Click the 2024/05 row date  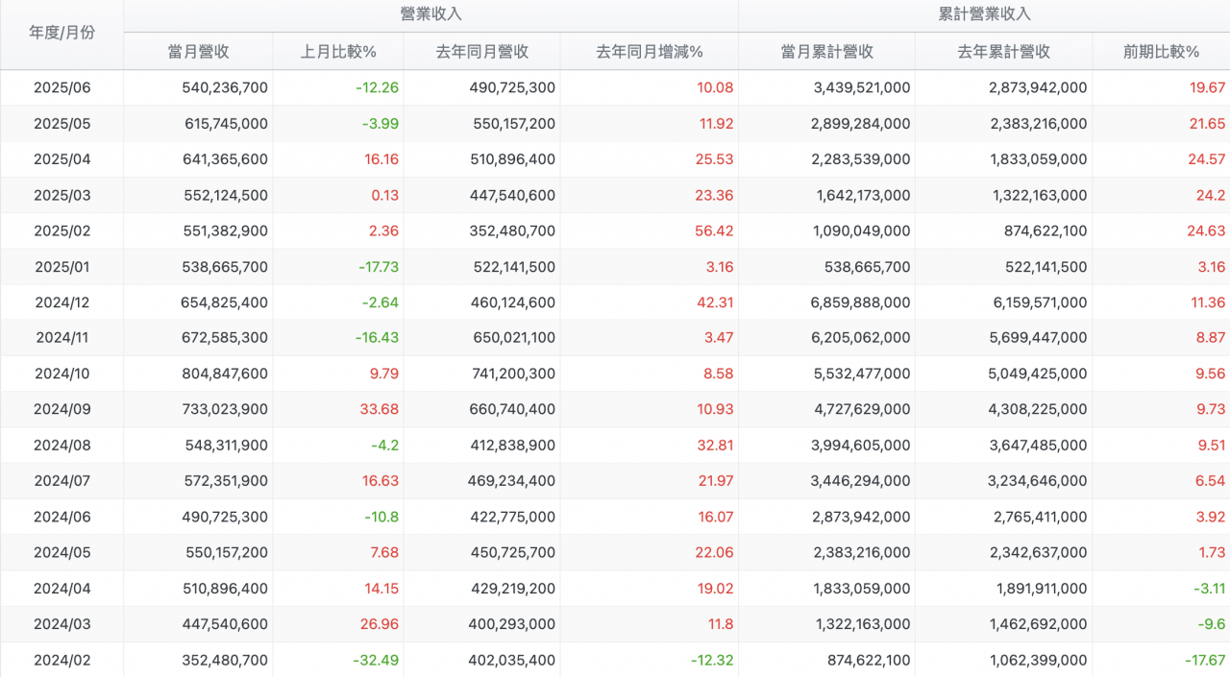point(61,552)
